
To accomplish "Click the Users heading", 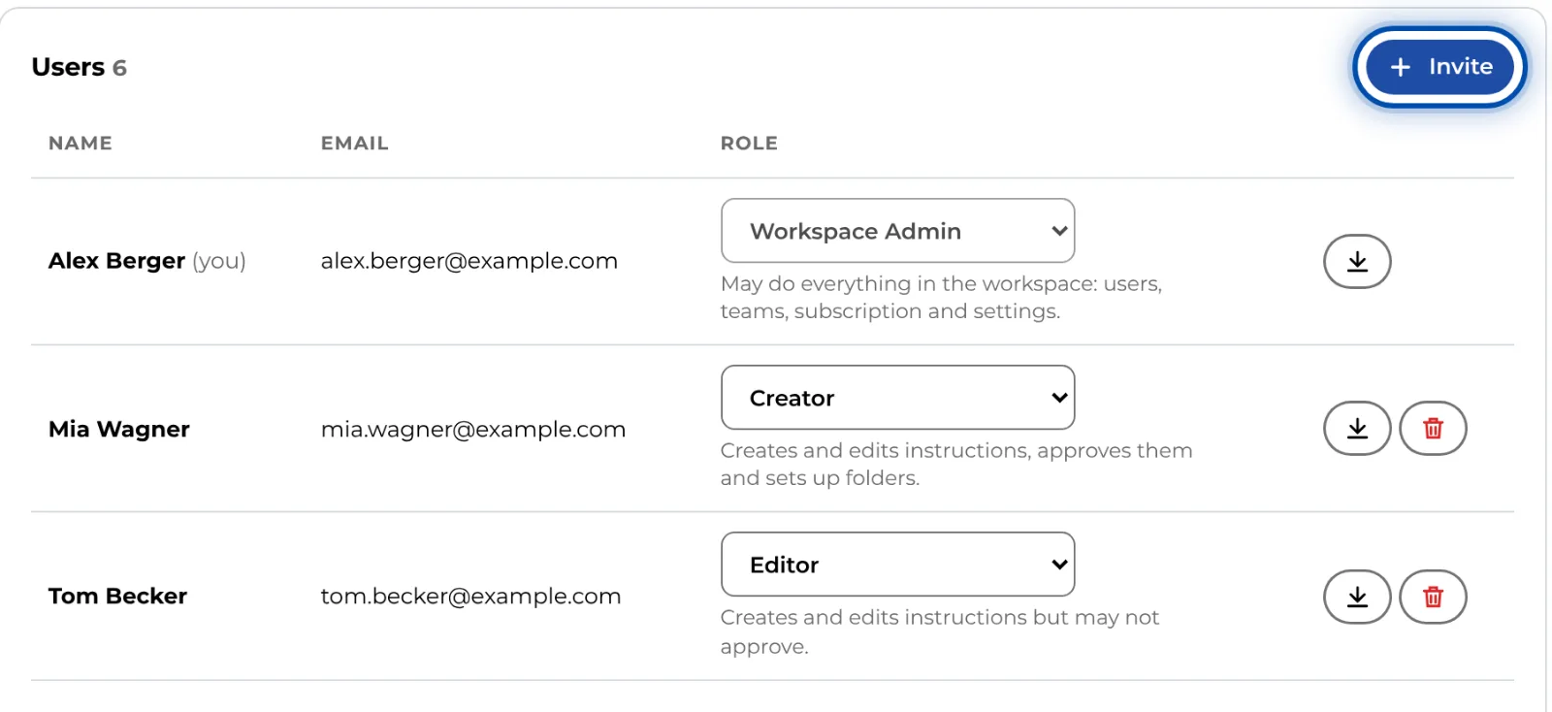I will tap(68, 67).
